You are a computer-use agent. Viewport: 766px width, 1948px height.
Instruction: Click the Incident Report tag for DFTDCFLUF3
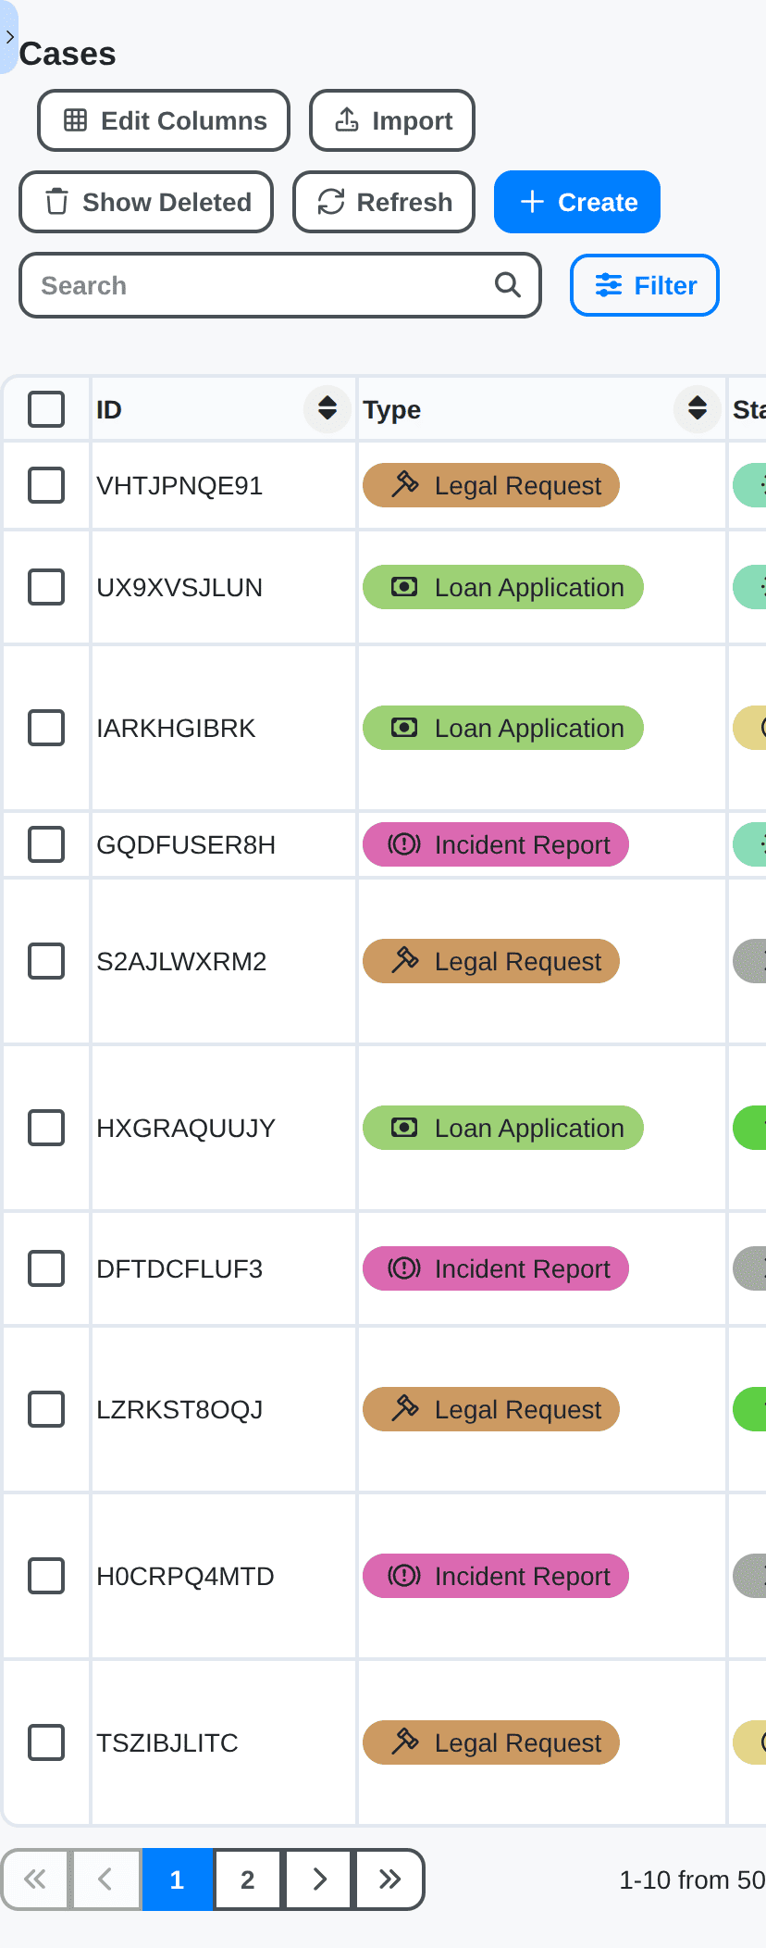[496, 1268]
